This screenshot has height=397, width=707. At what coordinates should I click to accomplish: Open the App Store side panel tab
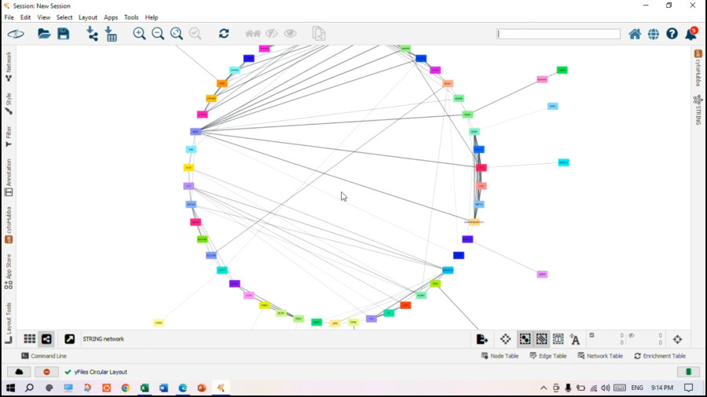pyautogui.click(x=8, y=271)
